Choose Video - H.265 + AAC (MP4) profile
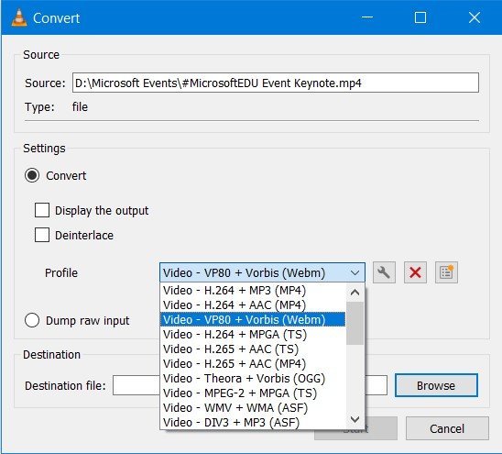The height and width of the screenshot is (454, 502). 253,363
